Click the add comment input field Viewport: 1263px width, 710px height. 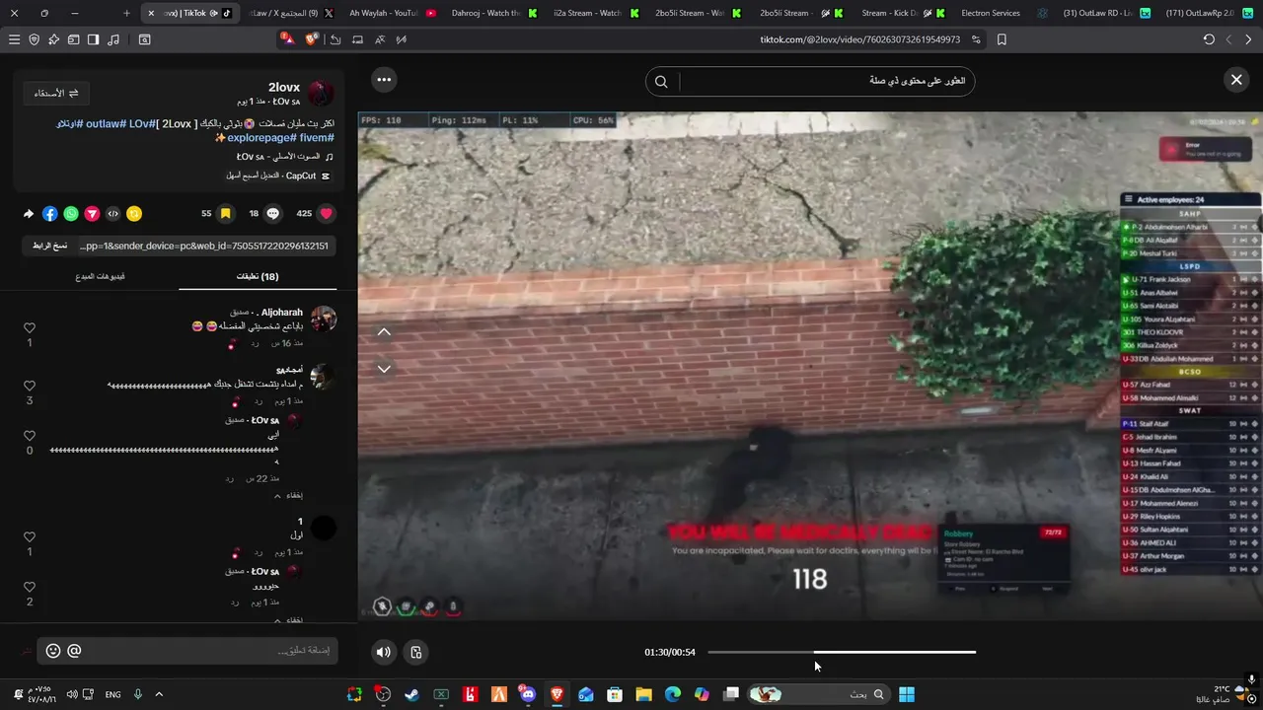pyautogui.click(x=187, y=651)
